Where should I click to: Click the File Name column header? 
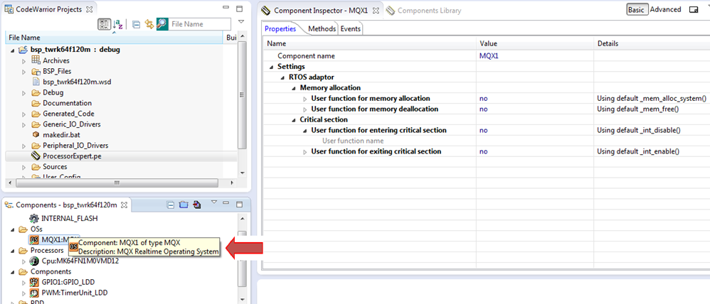click(x=115, y=38)
